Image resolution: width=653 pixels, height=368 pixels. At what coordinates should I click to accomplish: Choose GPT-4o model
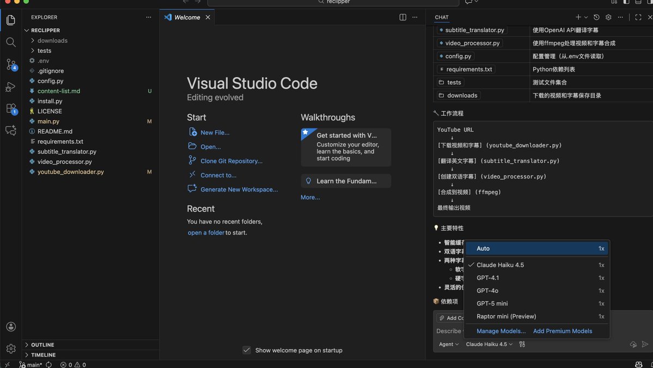pyautogui.click(x=537, y=291)
